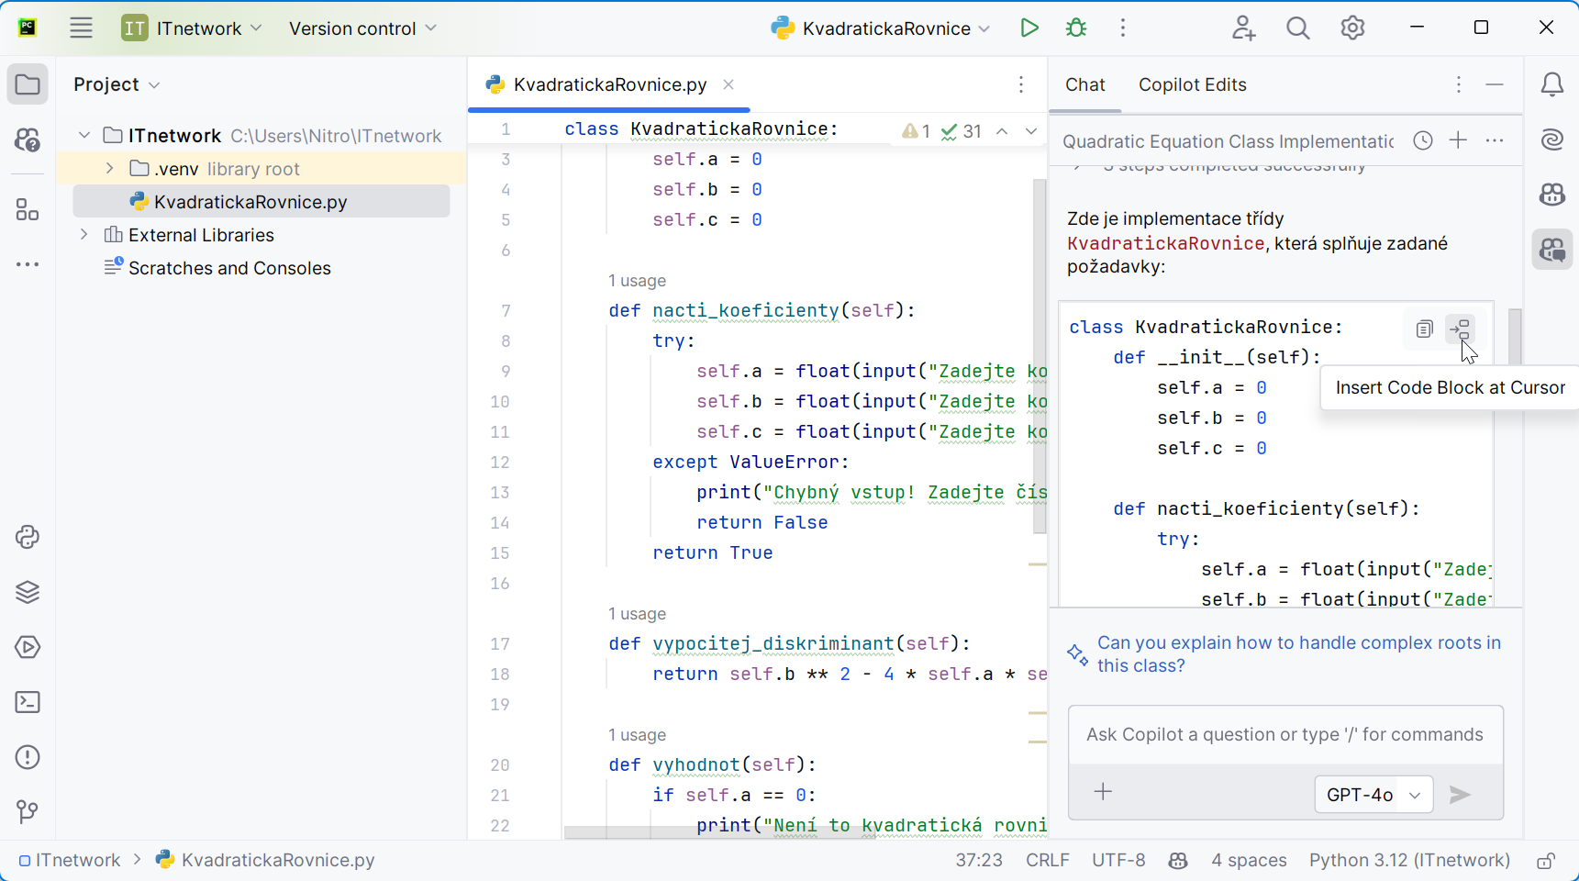Expand the .venv folder
This screenshot has width=1579, height=881.
pyautogui.click(x=110, y=169)
